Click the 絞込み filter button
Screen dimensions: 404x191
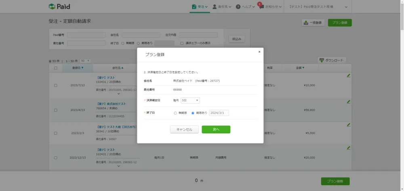tap(237, 39)
